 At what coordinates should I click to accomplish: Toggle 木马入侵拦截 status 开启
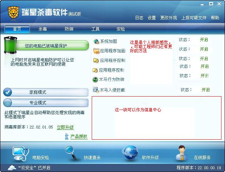click(x=206, y=90)
